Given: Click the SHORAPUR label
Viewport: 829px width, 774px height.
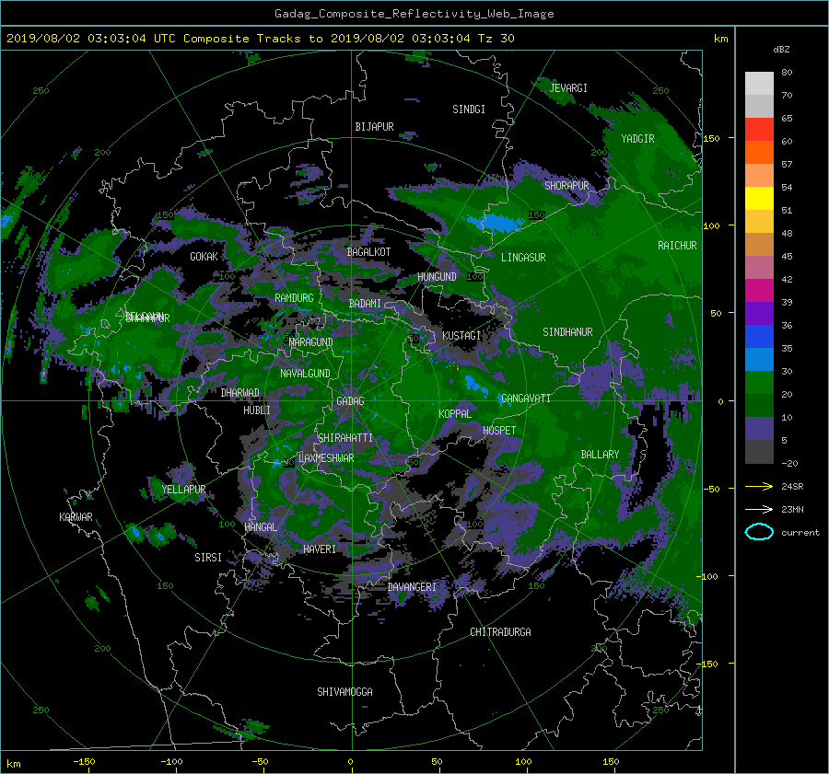Looking at the screenshot, I should point(566,186).
